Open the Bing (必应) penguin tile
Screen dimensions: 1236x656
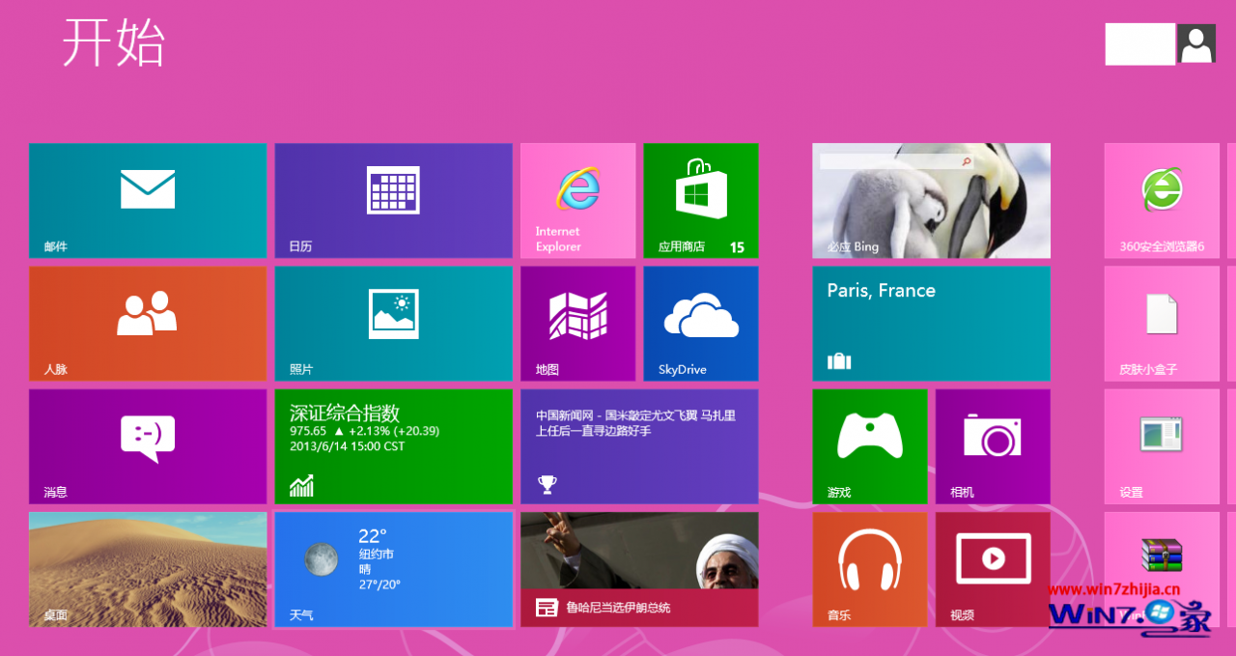[931, 201]
